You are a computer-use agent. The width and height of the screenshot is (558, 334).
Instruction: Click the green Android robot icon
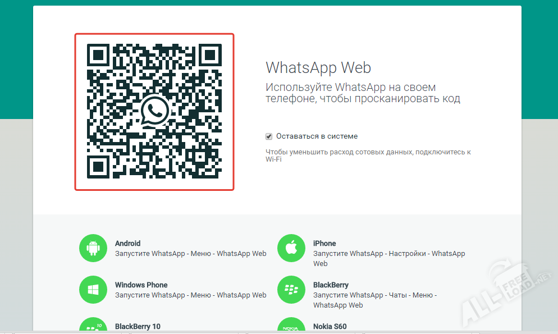tap(93, 248)
